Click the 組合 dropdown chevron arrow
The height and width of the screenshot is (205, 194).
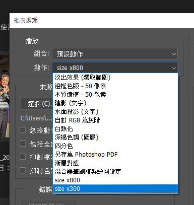coord(174,54)
